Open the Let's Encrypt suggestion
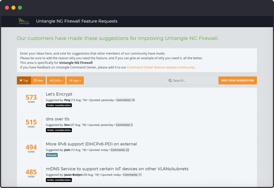The height and width of the screenshot is (188, 274). coord(59,94)
